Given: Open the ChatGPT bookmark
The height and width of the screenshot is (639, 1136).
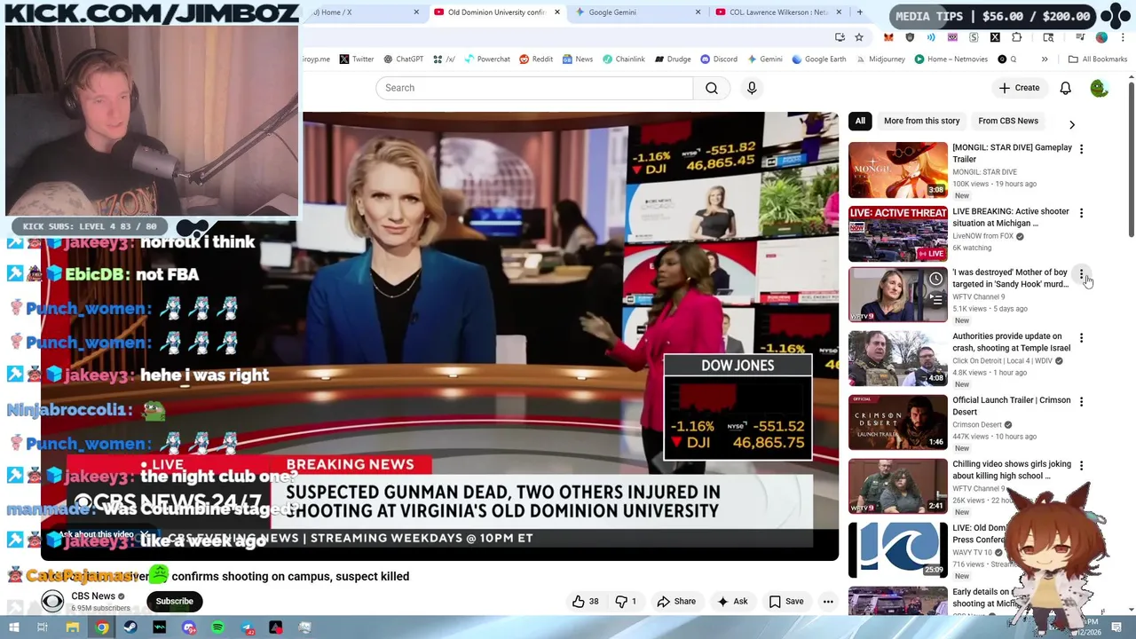Looking at the screenshot, I should point(403,59).
